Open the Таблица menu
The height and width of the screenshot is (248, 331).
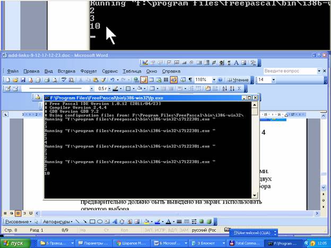[132, 72]
